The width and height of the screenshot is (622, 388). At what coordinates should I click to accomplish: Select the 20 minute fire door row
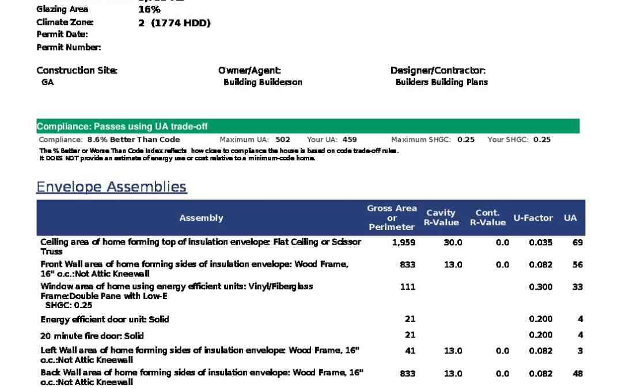point(92,336)
